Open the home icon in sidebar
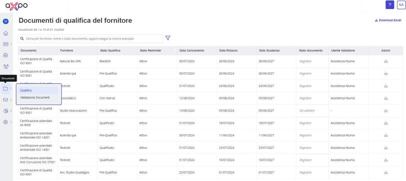Screen dimensions: 406x181 (x=5, y=33)
